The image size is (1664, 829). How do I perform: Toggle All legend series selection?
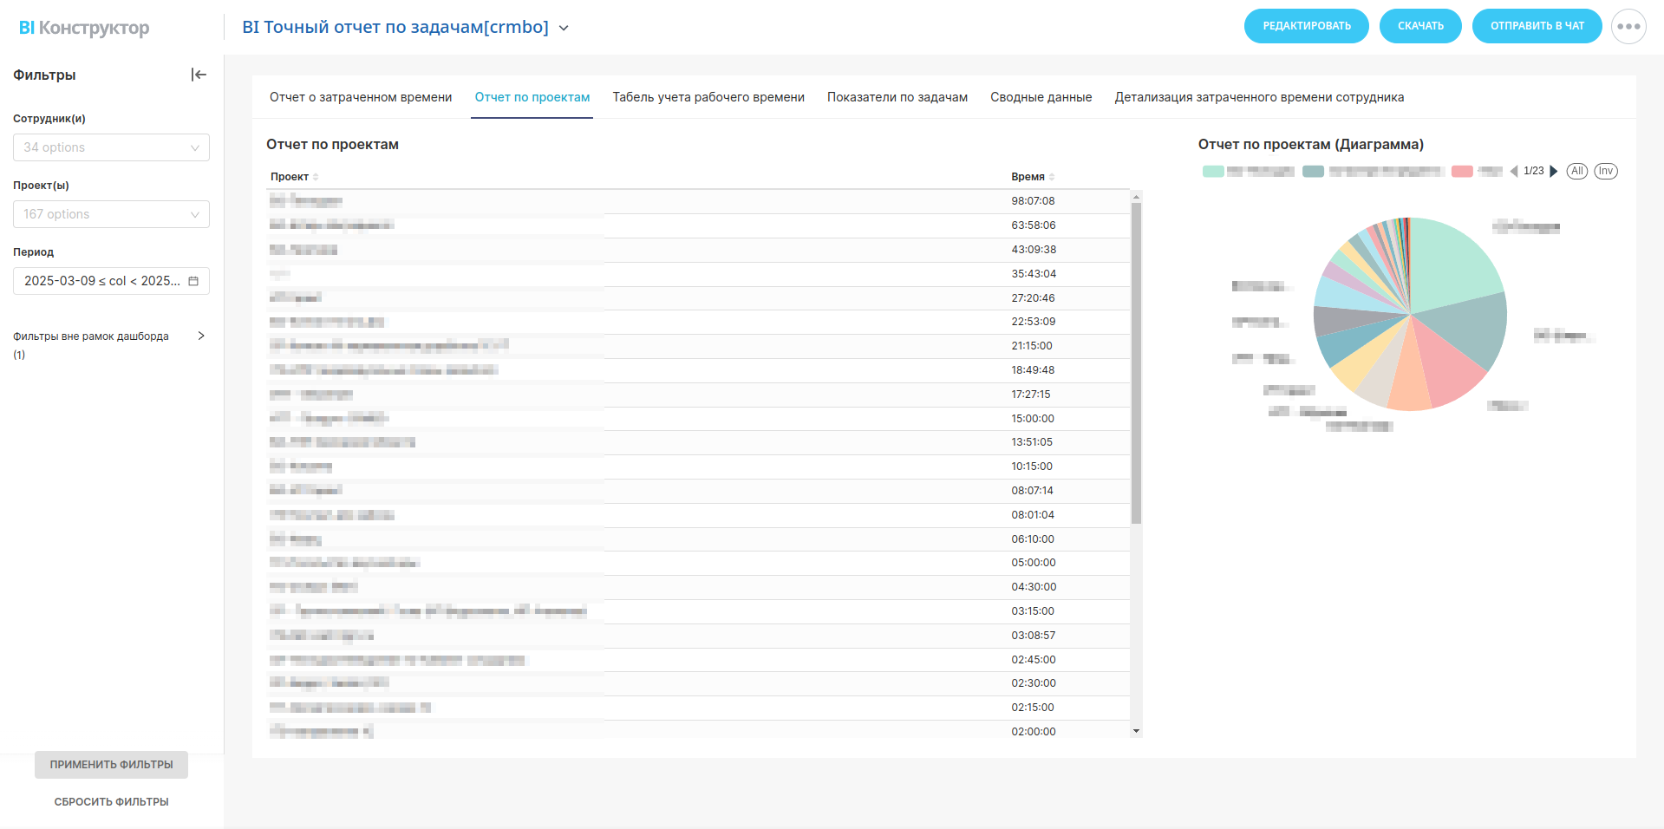pos(1576,171)
